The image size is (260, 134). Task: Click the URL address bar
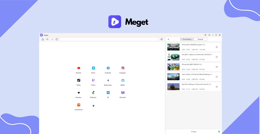point(109,39)
